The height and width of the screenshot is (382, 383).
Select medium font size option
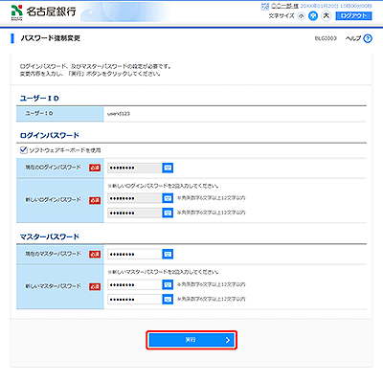point(313,16)
